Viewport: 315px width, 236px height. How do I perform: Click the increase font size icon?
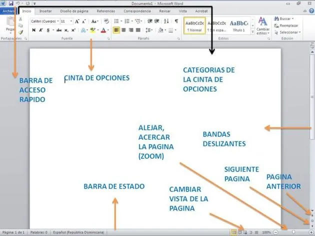click(77, 21)
